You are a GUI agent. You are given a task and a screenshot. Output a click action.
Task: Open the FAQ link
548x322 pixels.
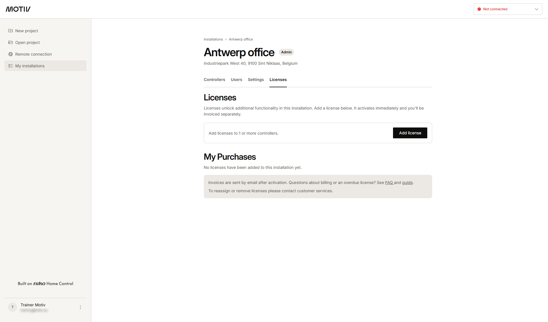[389, 183]
